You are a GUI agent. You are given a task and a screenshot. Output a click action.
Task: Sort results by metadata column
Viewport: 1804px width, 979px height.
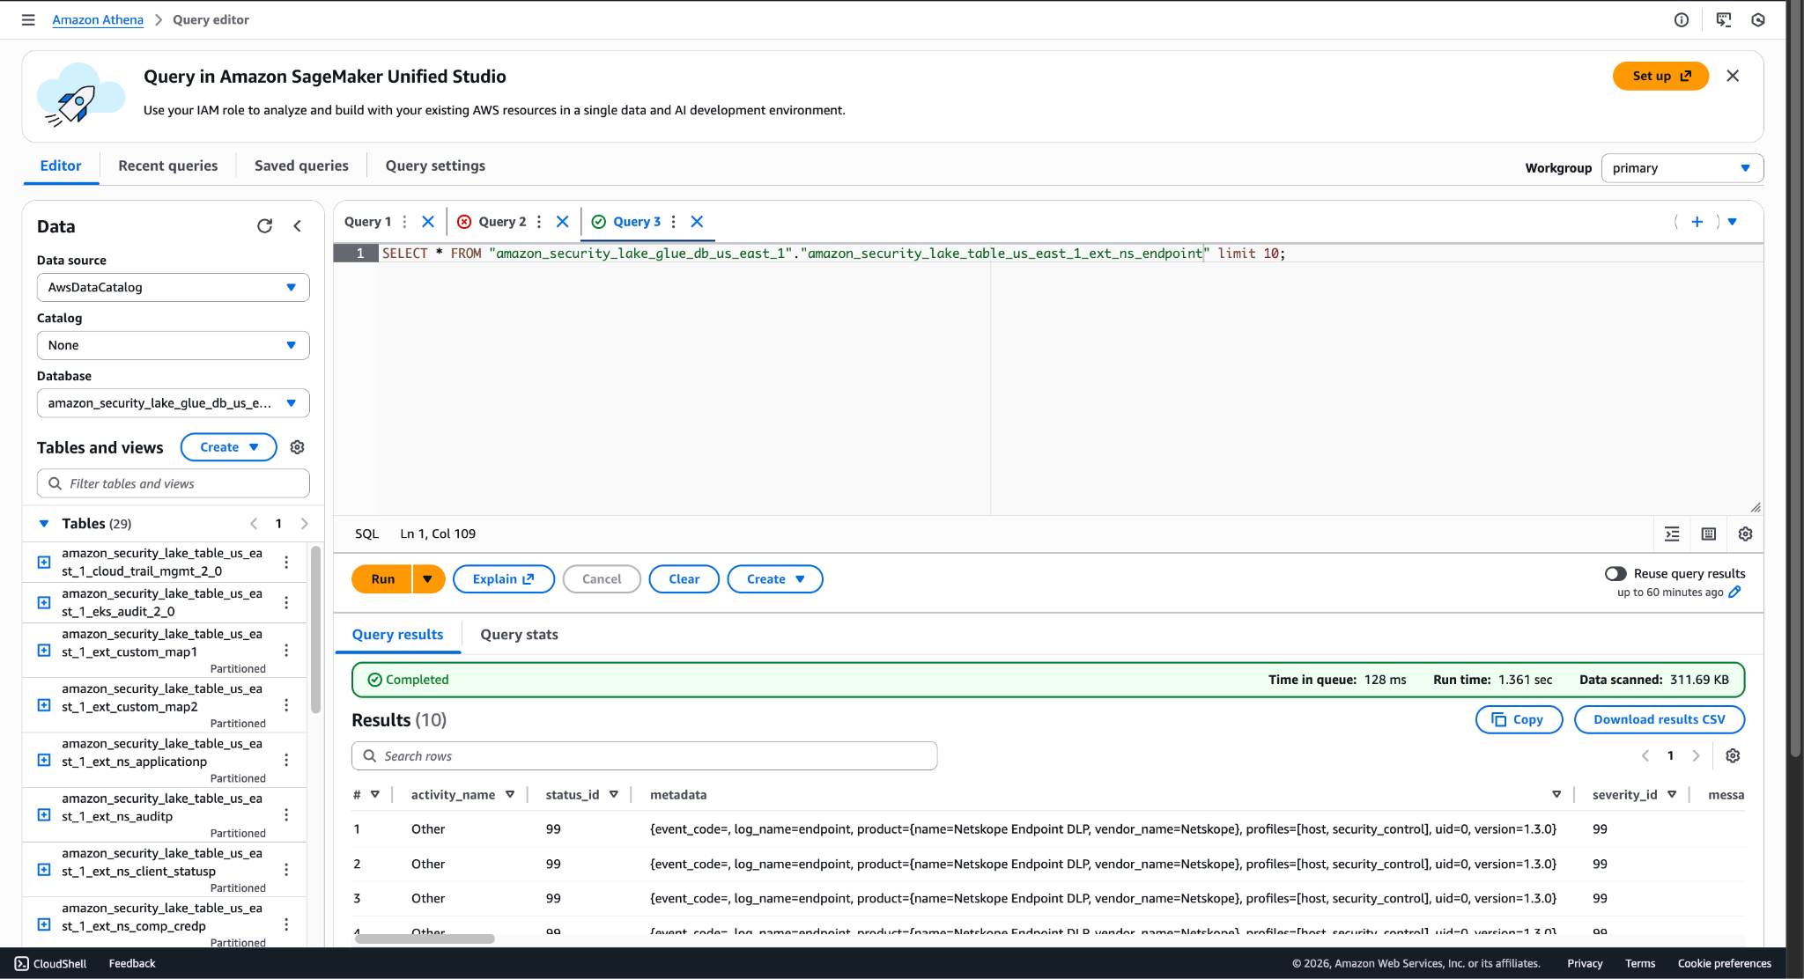(x=1556, y=794)
